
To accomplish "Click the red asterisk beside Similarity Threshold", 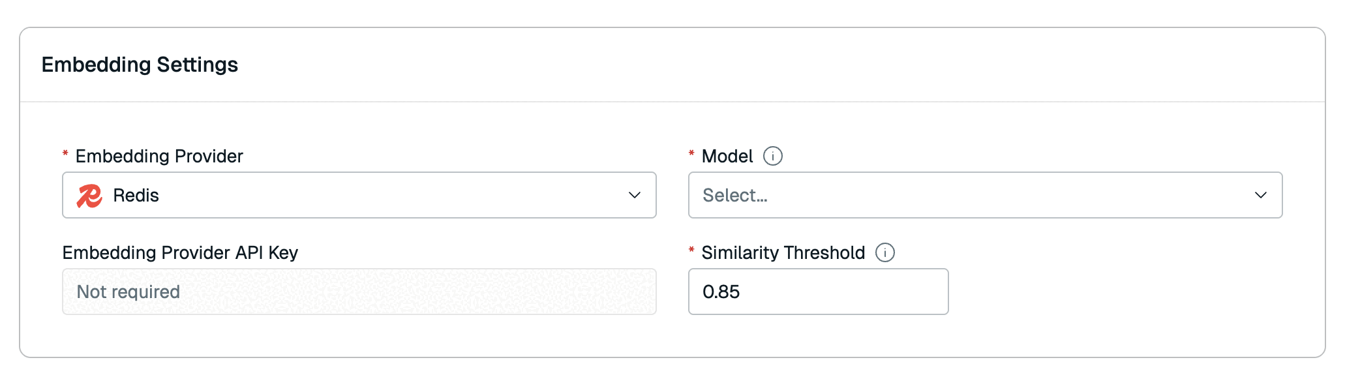I will click(691, 250).
